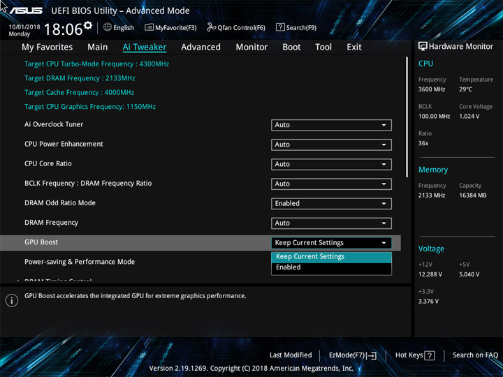Open the Tool tab
This screenshot has height=377, width=503.
(323, 47)
